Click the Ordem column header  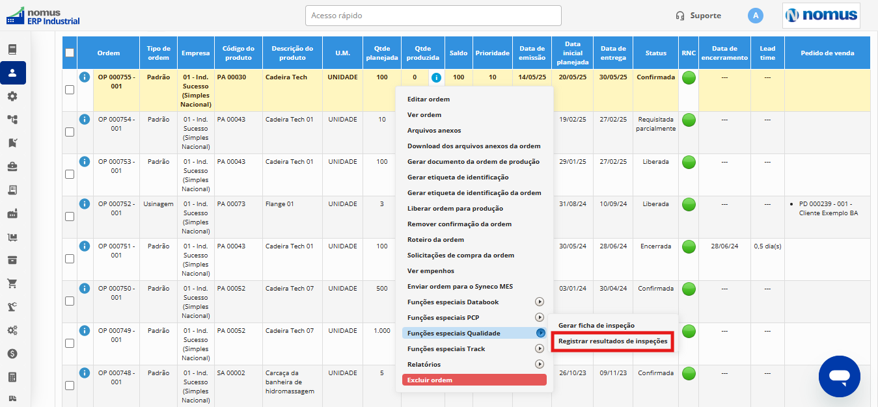109,53
